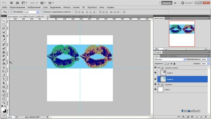Viewport: 211px width, 119px height.
Task: Open the Заливка fill slider arrow
Action: point(208,63)
